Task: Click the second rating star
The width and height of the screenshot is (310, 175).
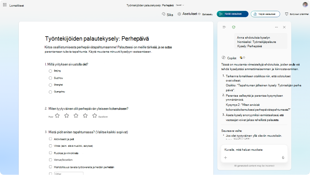Action: click(67, 116)
